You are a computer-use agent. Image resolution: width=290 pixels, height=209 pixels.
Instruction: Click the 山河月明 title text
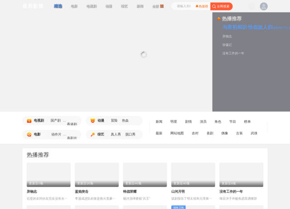(178, 192)
